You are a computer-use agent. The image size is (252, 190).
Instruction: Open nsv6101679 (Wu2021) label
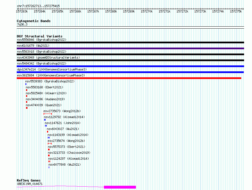(x=33, y=46)
